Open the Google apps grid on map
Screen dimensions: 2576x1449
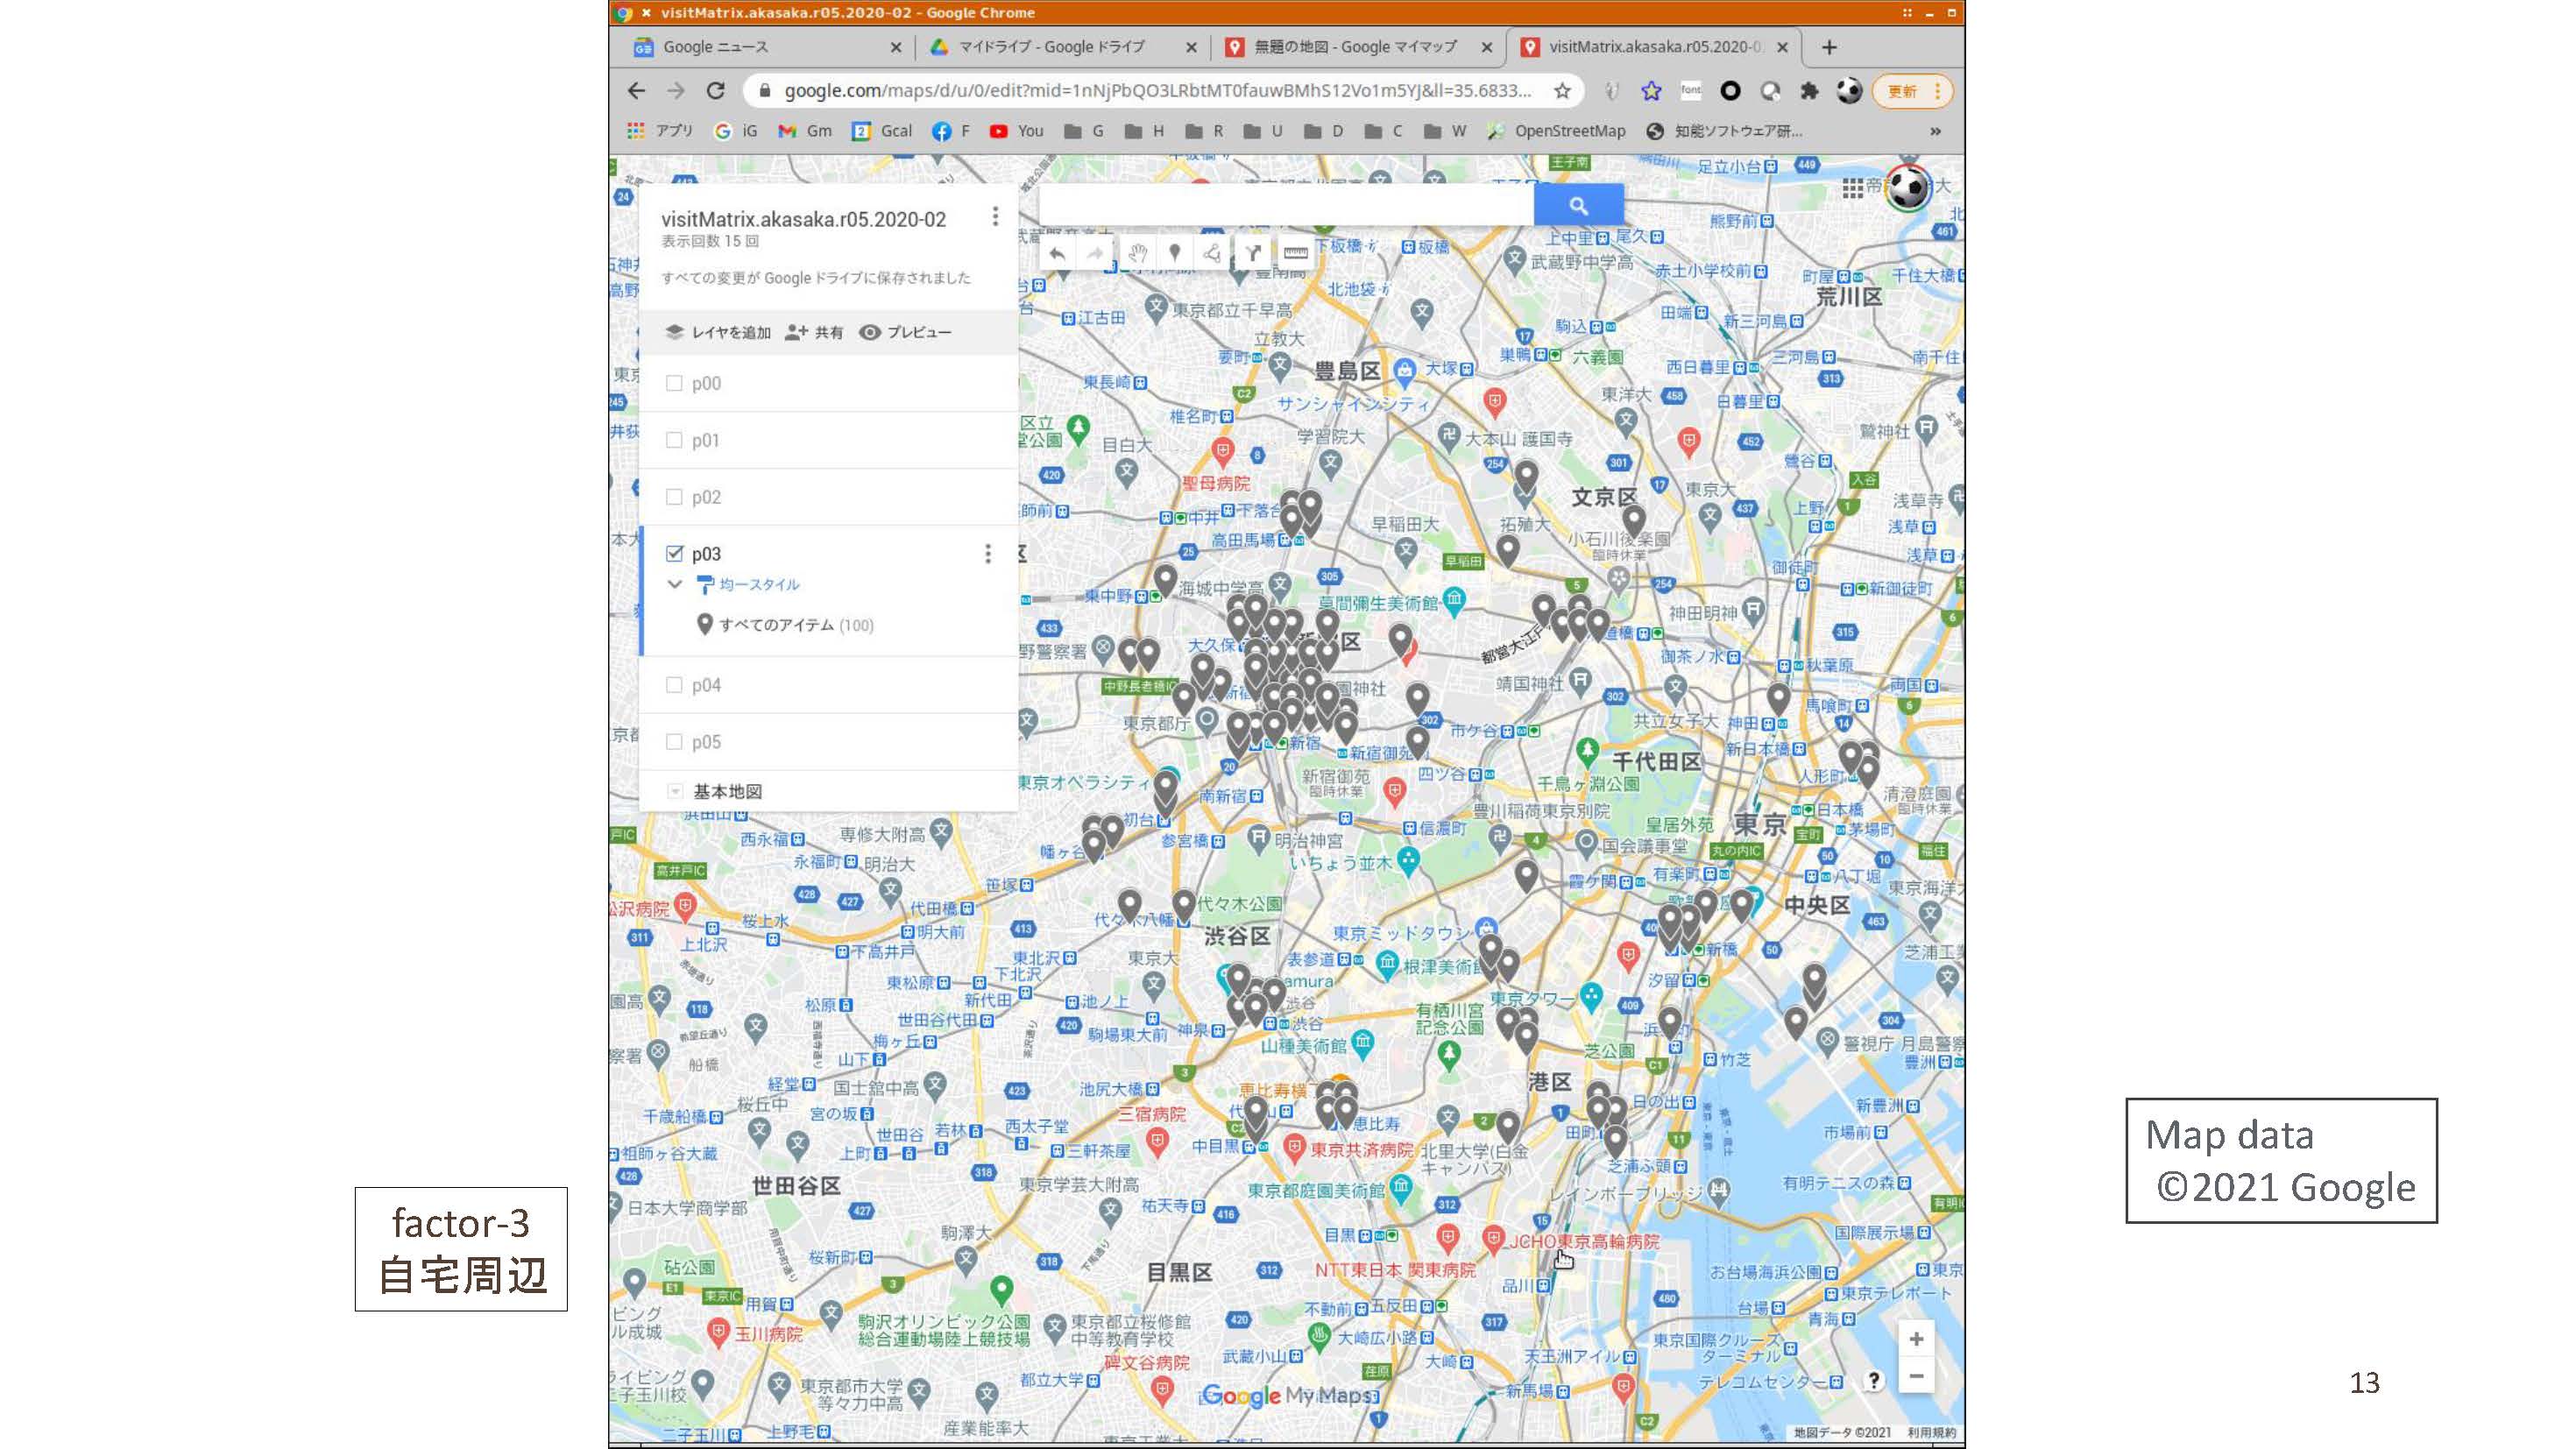1852,188
